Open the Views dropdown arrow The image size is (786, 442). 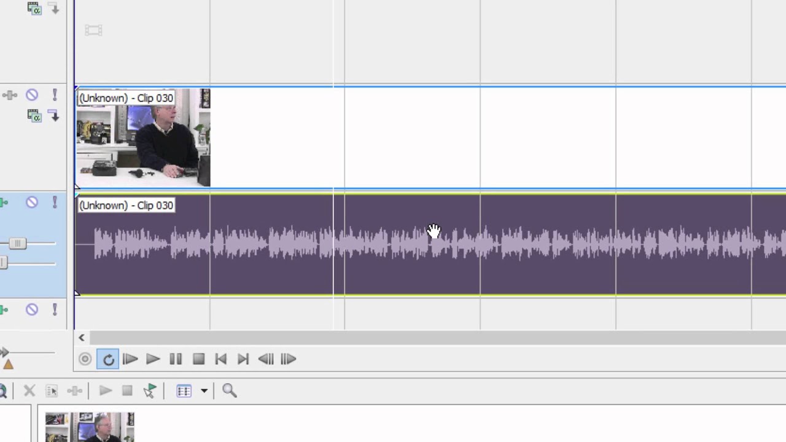[x=204, y=390]
